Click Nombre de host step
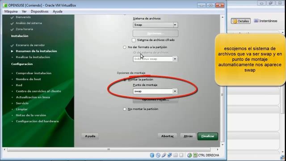Image resolution: width=286 pixels, height=161 pixels. click(x=28, y=79)
